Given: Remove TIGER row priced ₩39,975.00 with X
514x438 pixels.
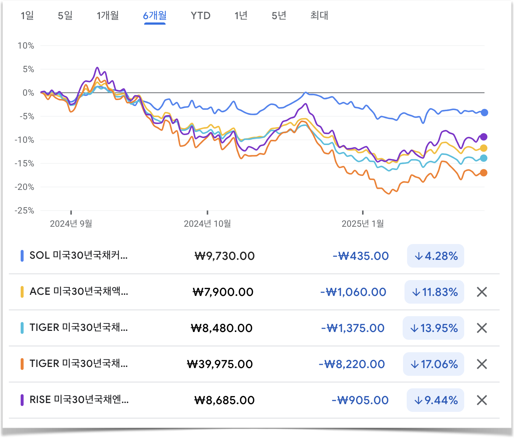Looking at the screenshot, I should (482, 364).
